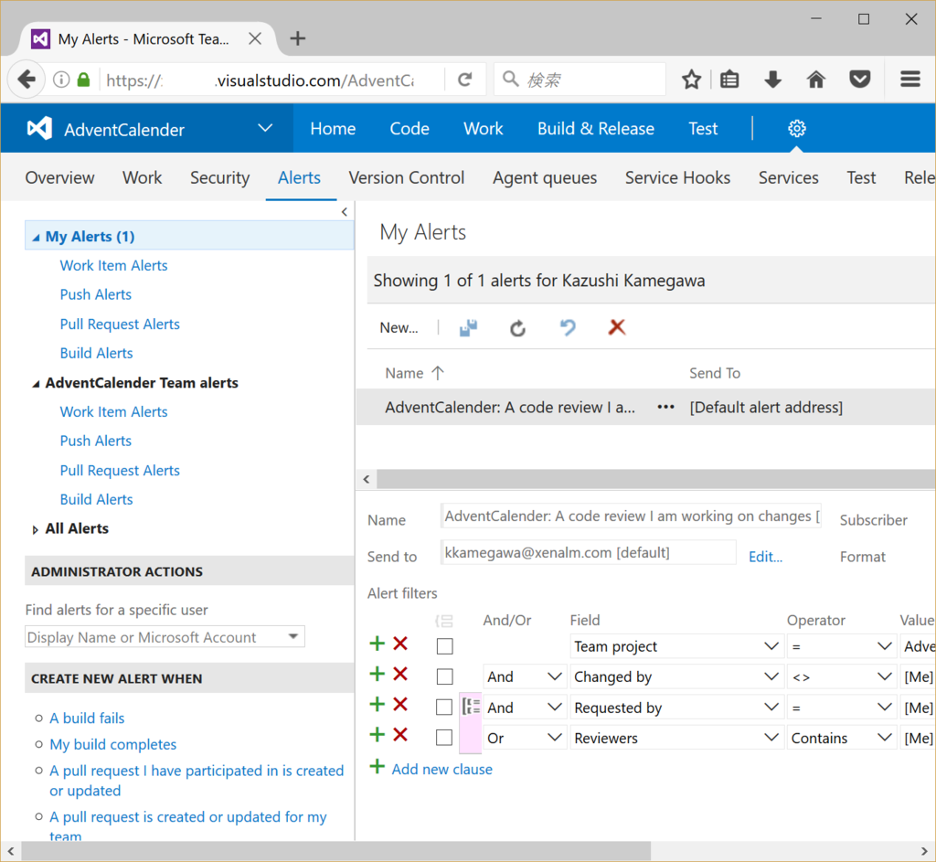The height and width of the screenshot is (862, 936).
Task: Click the New... alert button
Action: click(x=399, y=328)
